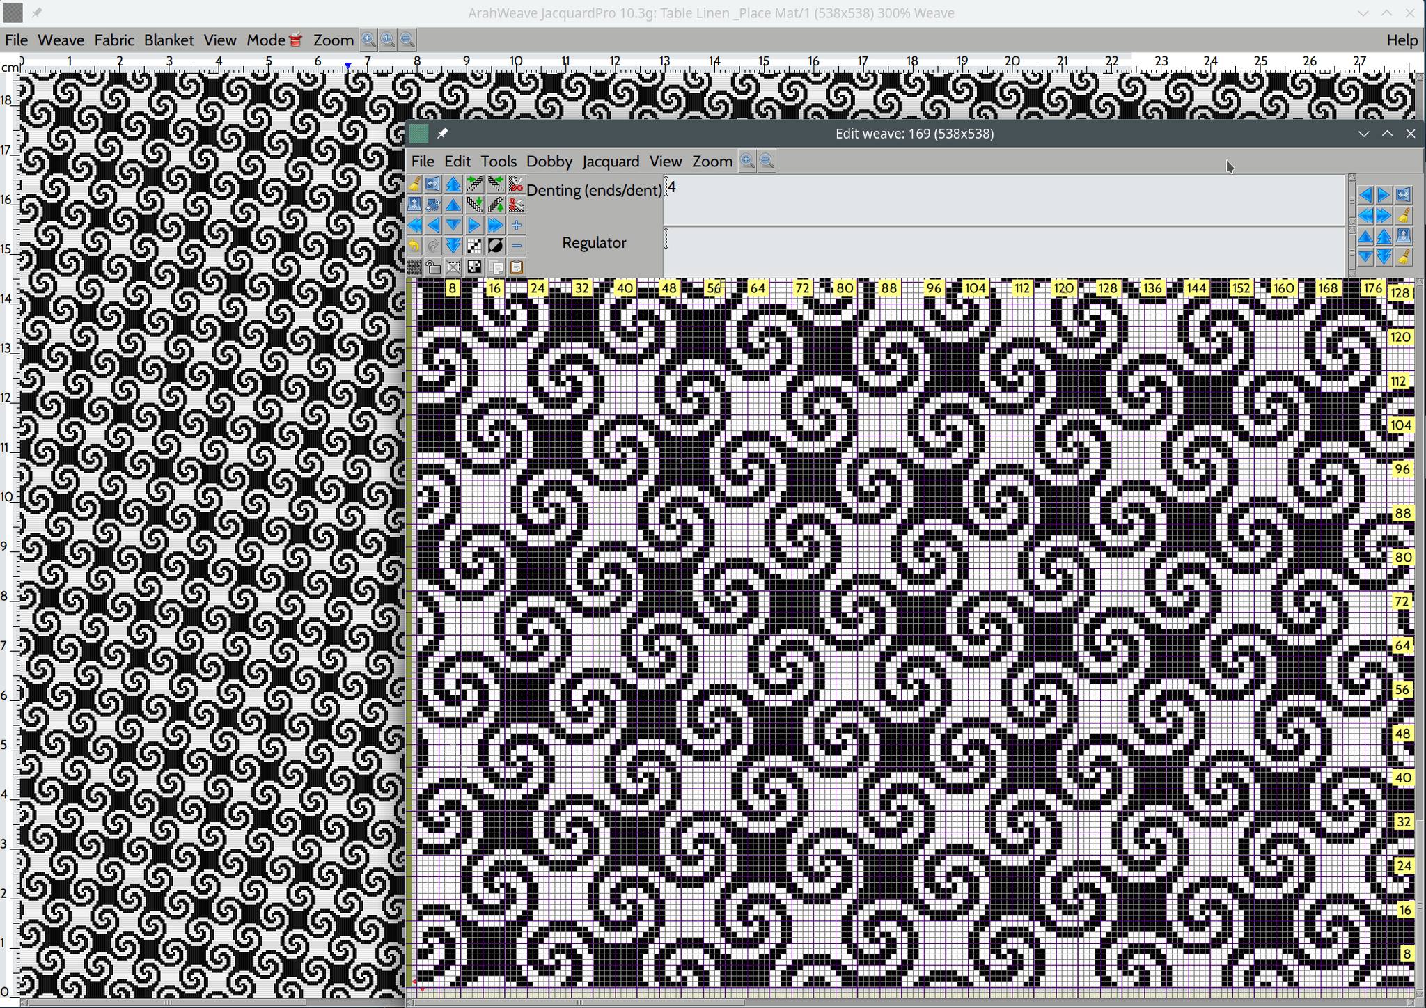The width and height of the screenshot is (1426, 1008).
Task: Click diagonal twill icon with up green arrow
Action: (496, 205)
